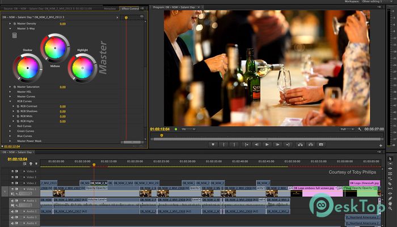The height and width of the screenshot is (227, 397).
Task: Add marker in Program monitor
Action: [x=213, y=144]
